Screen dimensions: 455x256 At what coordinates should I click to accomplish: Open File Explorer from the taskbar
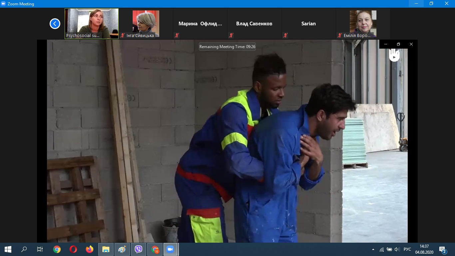[x=106, y=249]
